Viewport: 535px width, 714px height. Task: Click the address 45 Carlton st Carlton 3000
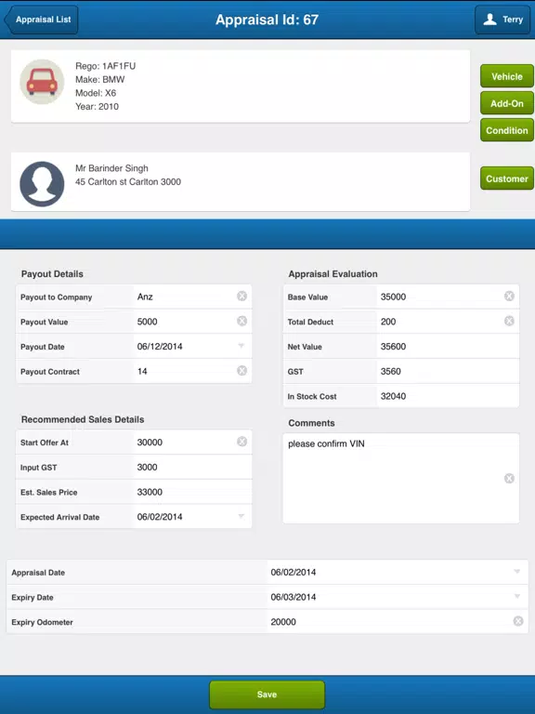[128, 181]
